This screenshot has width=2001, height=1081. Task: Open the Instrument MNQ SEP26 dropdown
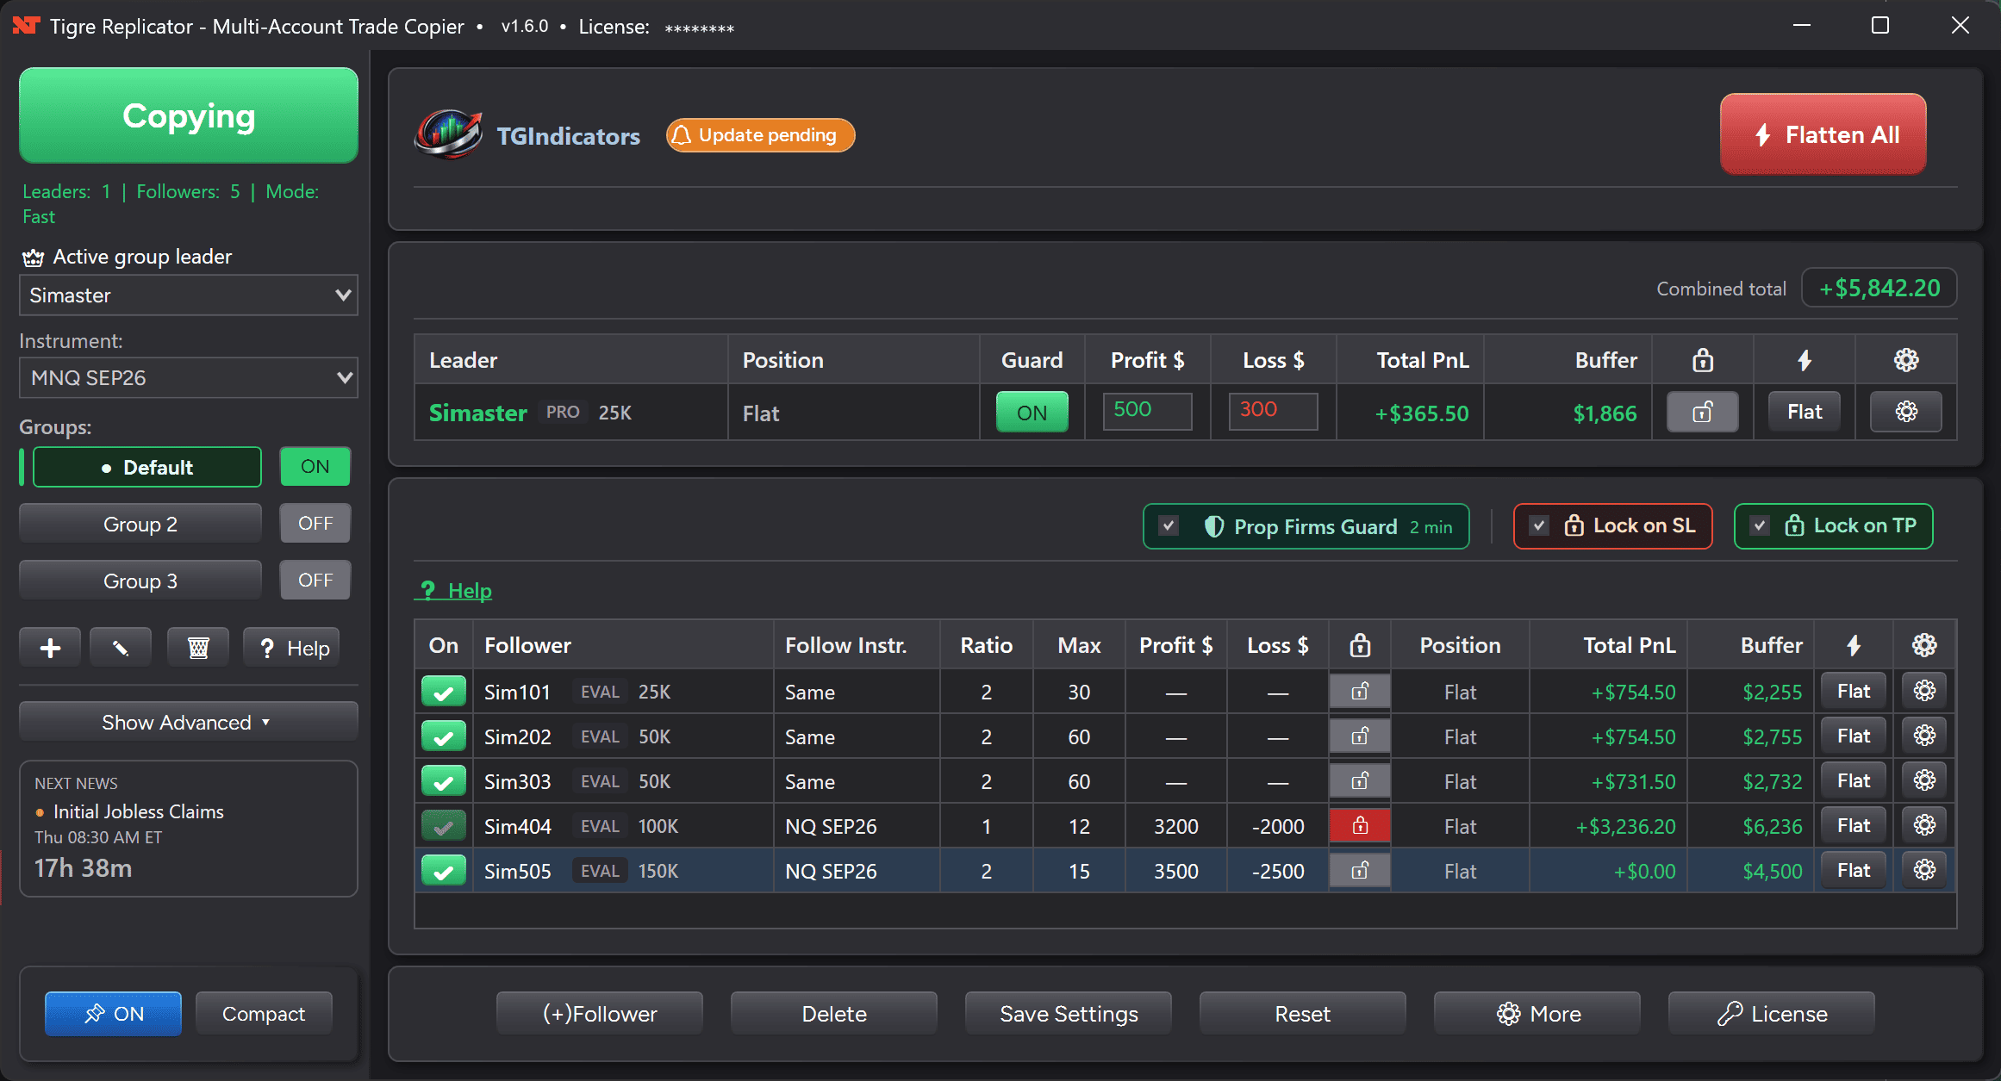pyautogui.click(x=189, y=377)
